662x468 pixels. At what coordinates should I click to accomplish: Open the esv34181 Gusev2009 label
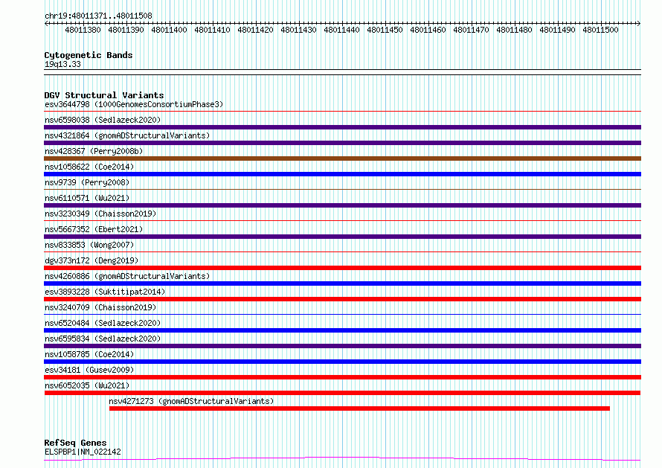(89, 370)
